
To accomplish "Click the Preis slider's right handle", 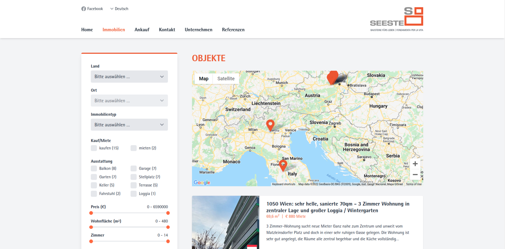I will tap(168, 213).
